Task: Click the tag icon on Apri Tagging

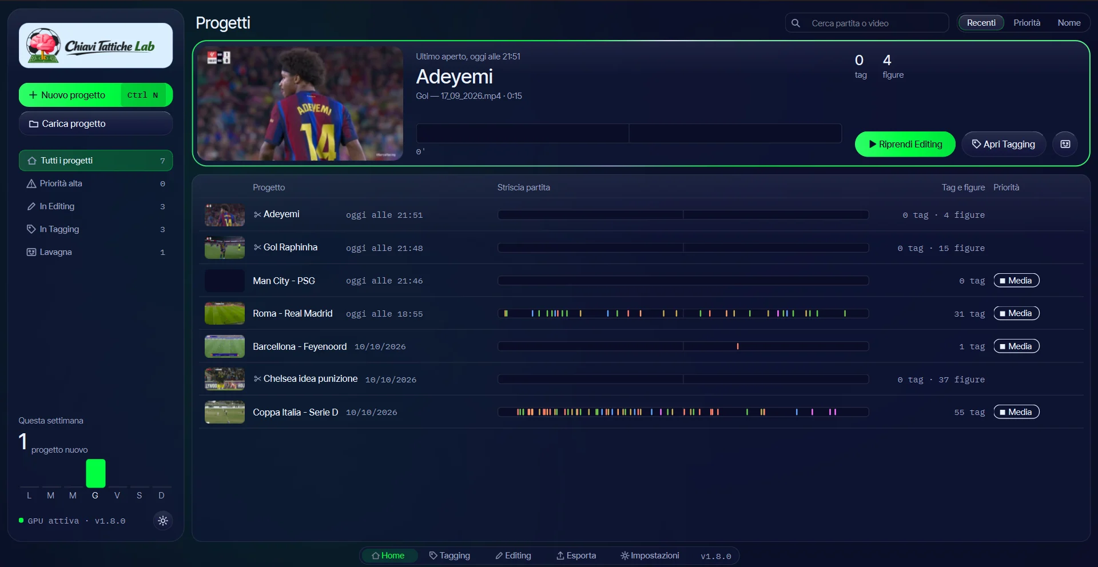Action: [977, 144]
